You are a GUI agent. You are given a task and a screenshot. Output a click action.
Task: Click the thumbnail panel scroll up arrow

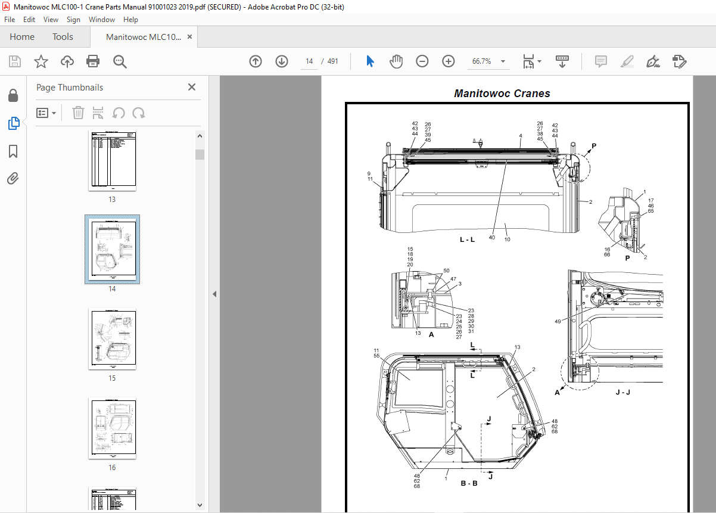200,136
